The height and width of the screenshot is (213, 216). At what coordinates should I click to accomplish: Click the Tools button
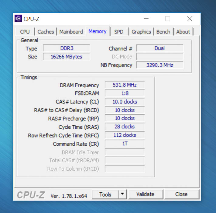(x=105, y=194)
